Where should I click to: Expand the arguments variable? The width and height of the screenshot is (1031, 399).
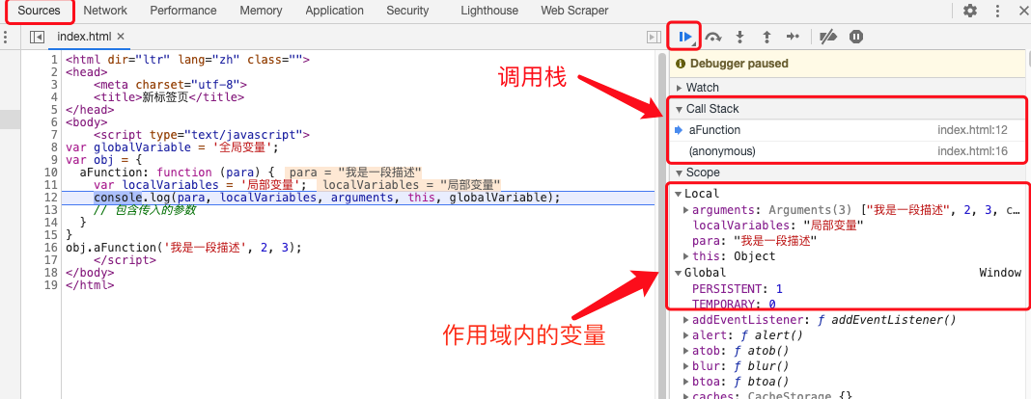pyautogui.click(x=686, y=210)
